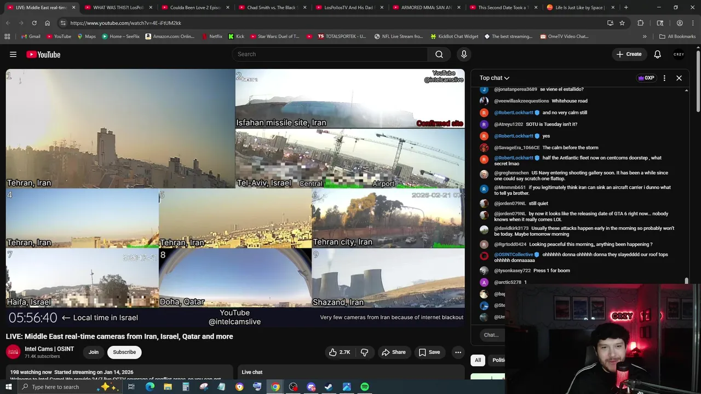This screenshot has height=394, width=701.
Task: Open Steam from the taskbar
Action: point(329,387)
